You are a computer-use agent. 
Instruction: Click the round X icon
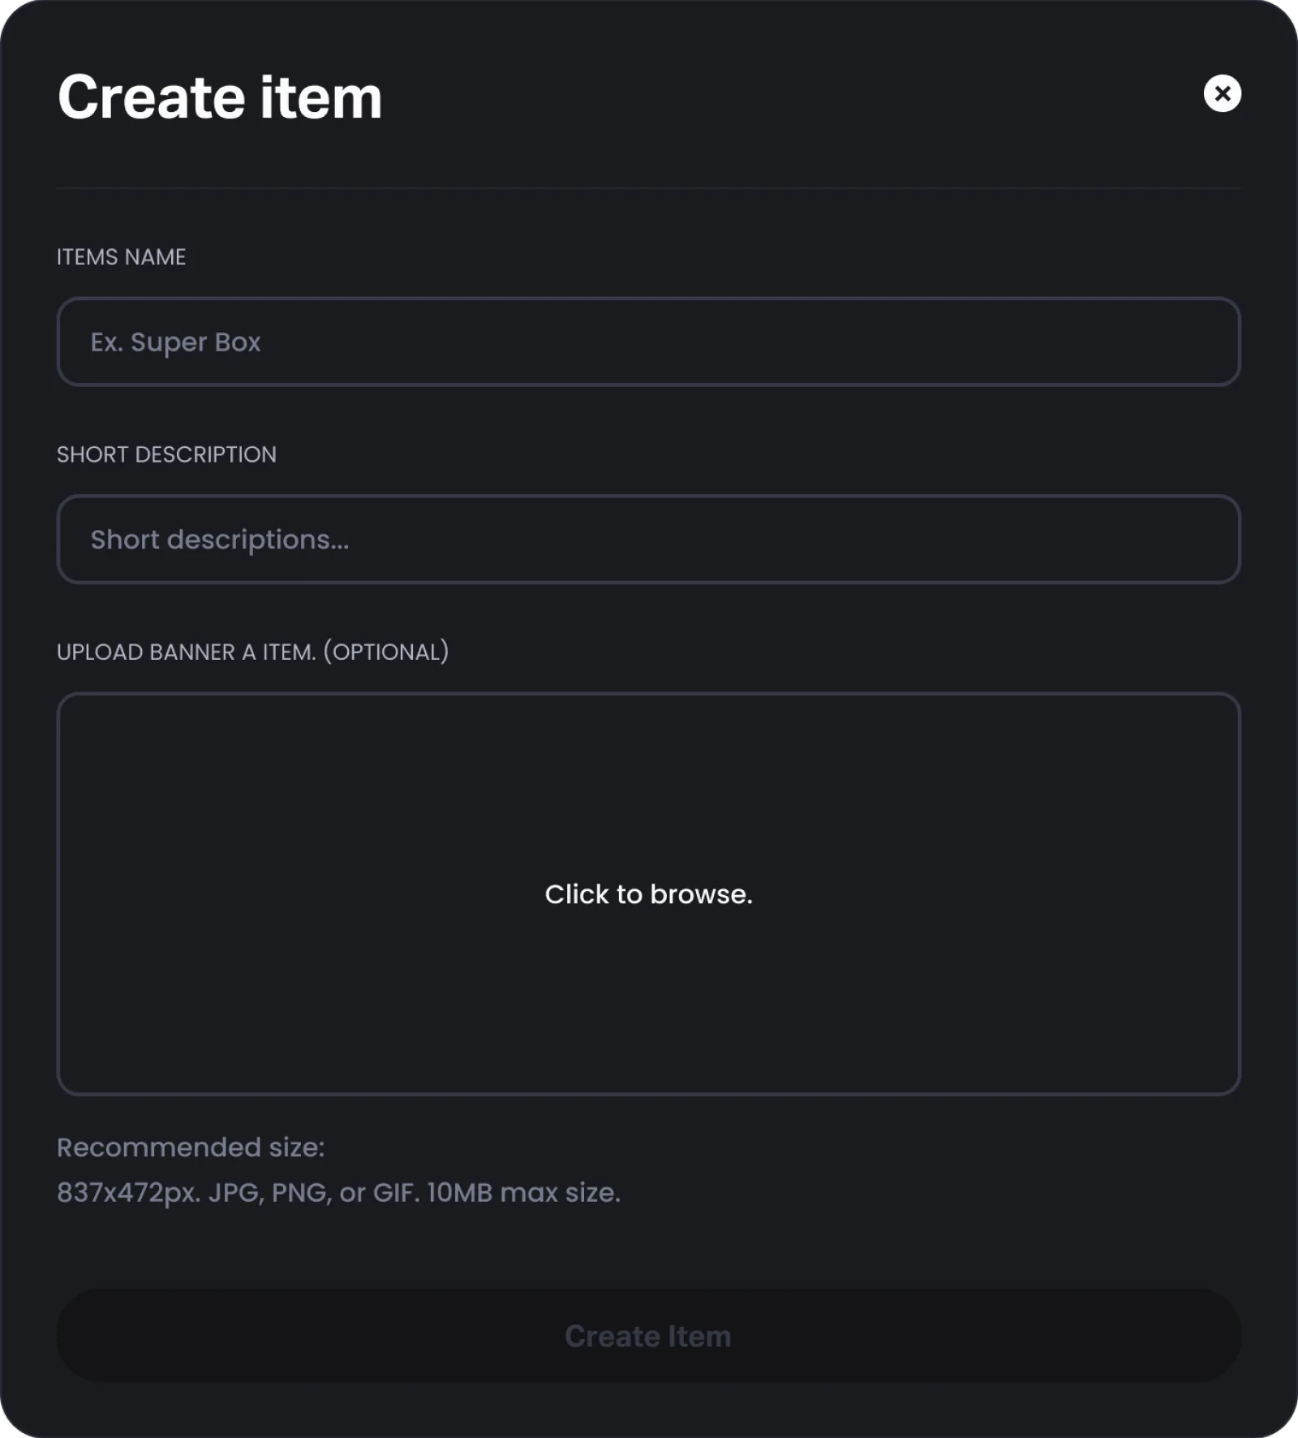coord(1222,93)
